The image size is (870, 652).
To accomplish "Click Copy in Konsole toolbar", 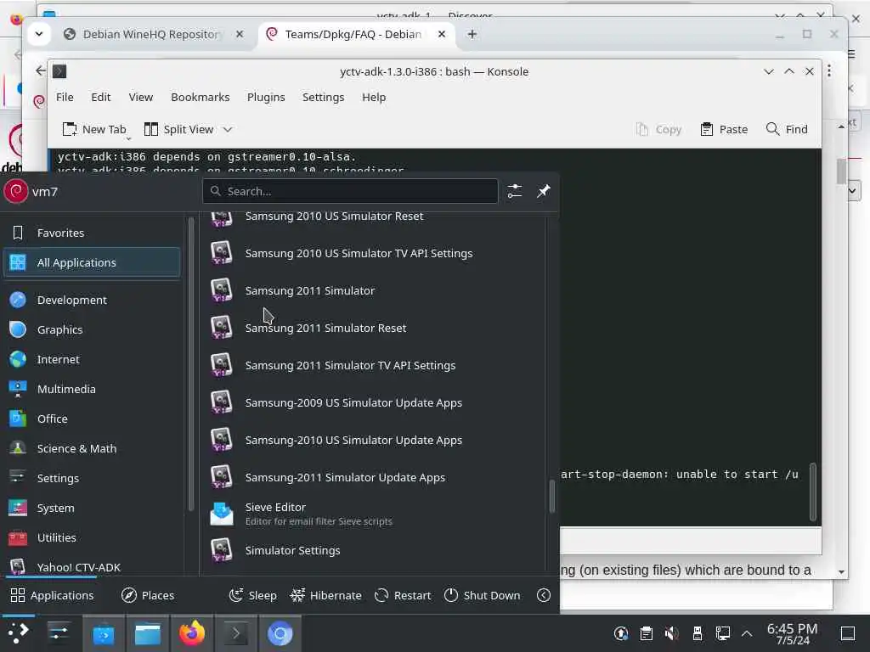I will click(658, 129).
